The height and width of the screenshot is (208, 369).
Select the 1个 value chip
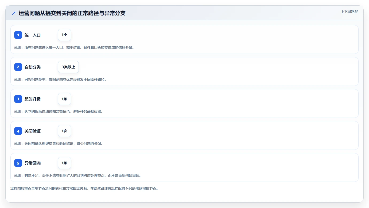(64, 35)
